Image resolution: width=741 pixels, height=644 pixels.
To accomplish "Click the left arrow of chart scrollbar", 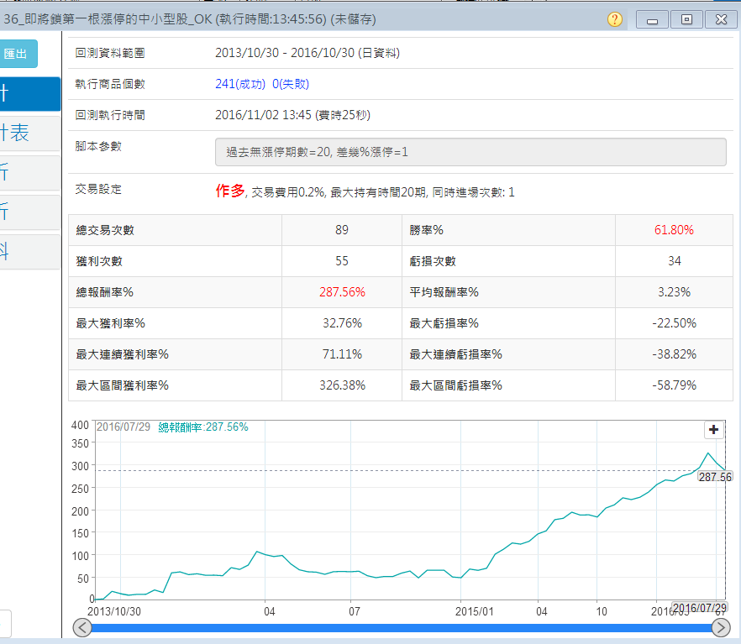I will (82, 628).
